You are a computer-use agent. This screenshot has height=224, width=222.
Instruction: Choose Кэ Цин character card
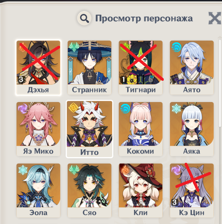[192, 191]
